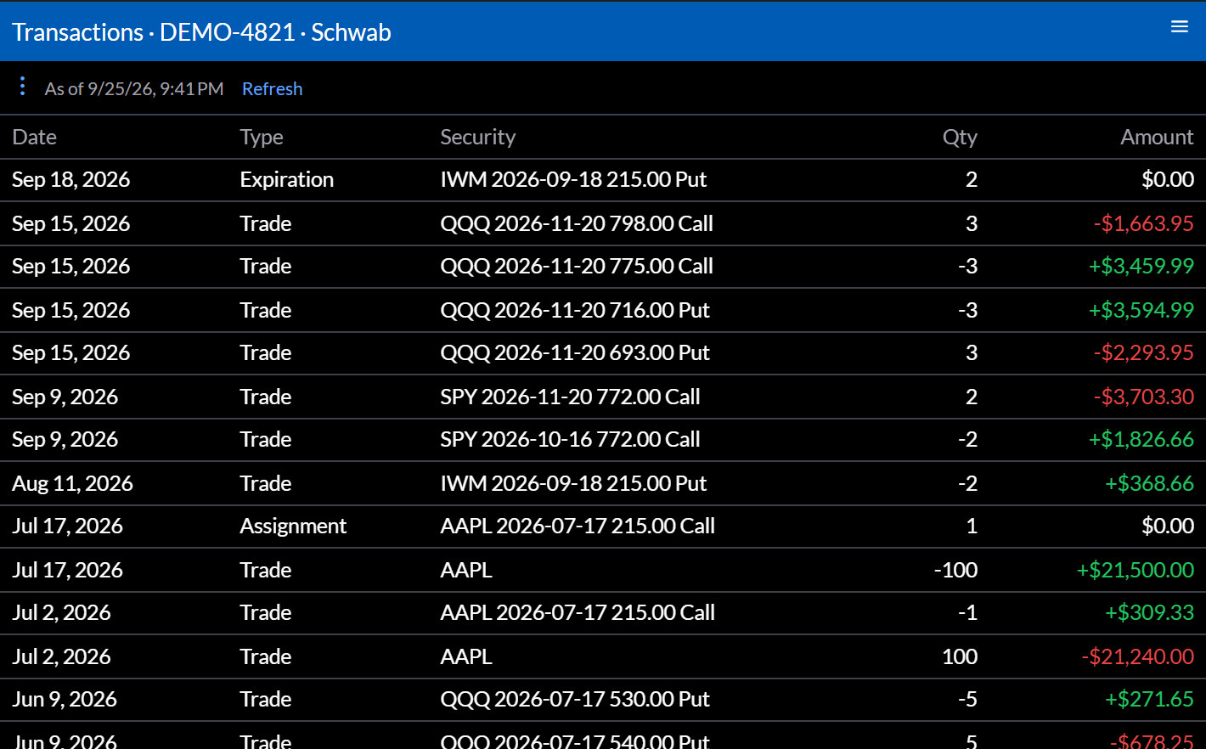The image size is (1206, 749).
Task: Click the -$3,703.30 amount
Action: pyautogui.click(x=1144, y=397)
